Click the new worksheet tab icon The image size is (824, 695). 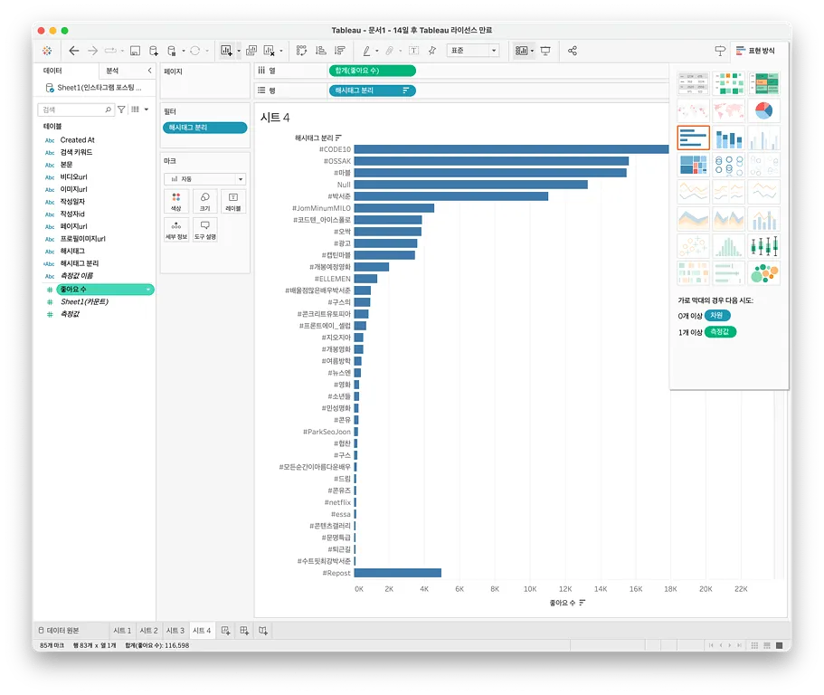click(226, 630)
